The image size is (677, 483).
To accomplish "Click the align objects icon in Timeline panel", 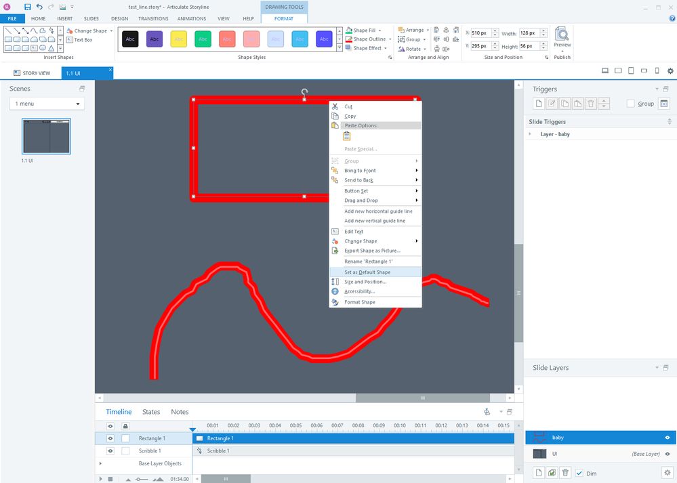I will tap(487, 412).
